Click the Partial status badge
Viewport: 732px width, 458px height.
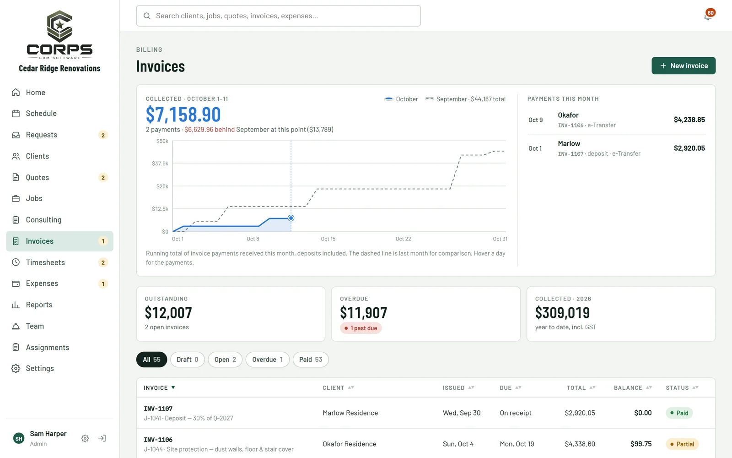(683, 444)
